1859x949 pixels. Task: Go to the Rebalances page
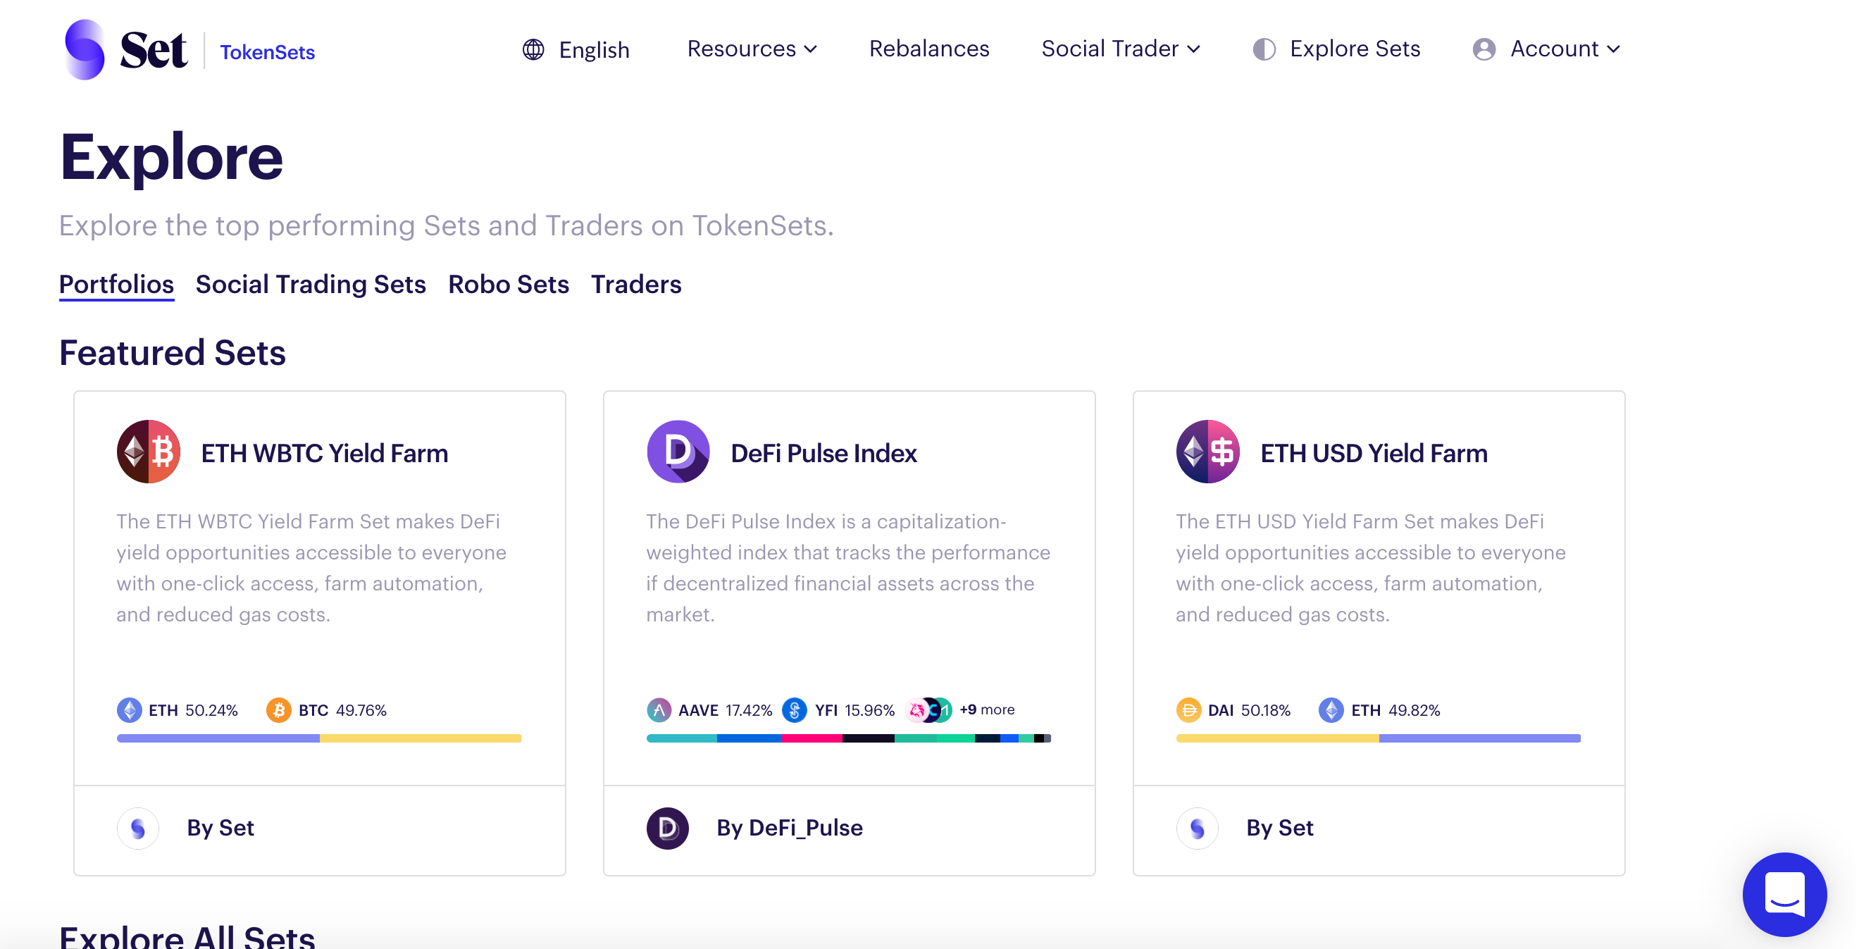click(928, 49)
